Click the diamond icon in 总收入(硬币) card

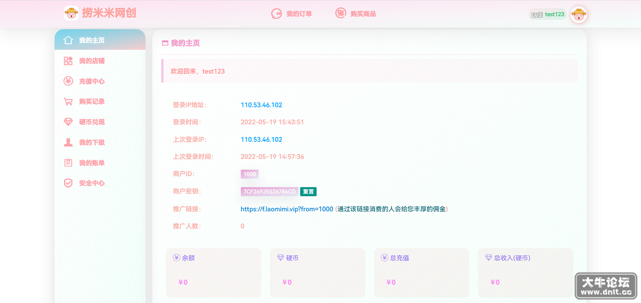489,258
